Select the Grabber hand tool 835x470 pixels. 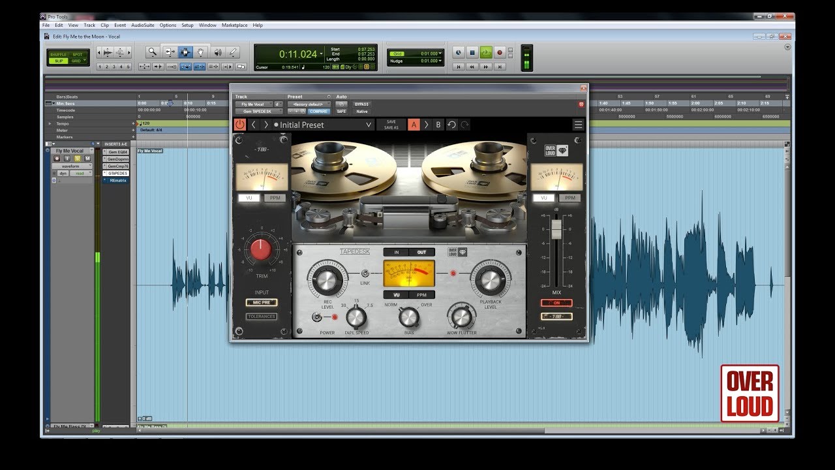point(201,52)
